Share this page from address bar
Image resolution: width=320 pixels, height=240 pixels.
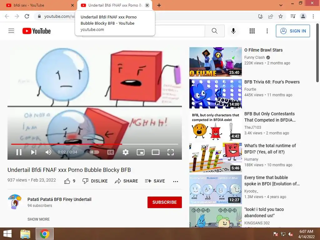point(271,16)
